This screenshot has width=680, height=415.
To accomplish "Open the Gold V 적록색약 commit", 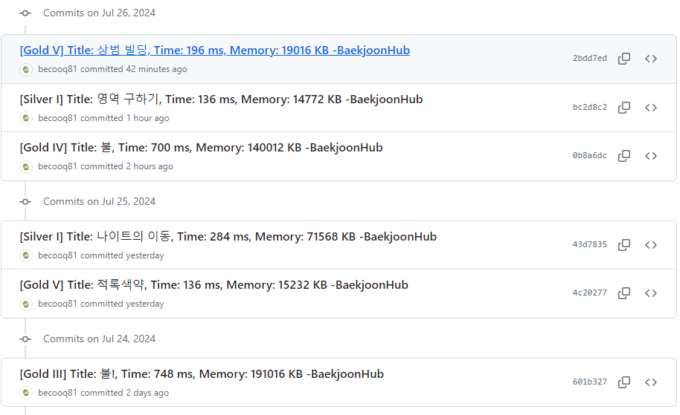I will [x=214, y=285].
